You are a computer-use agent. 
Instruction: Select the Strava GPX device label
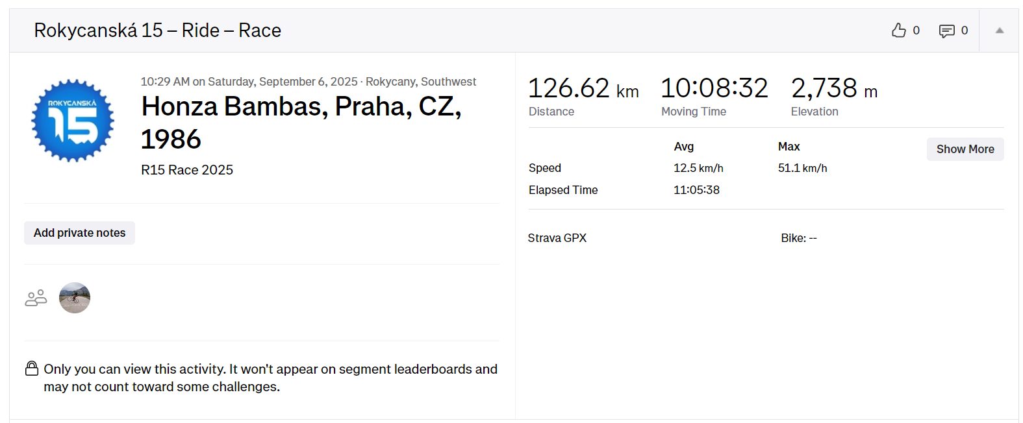point(557,238)
